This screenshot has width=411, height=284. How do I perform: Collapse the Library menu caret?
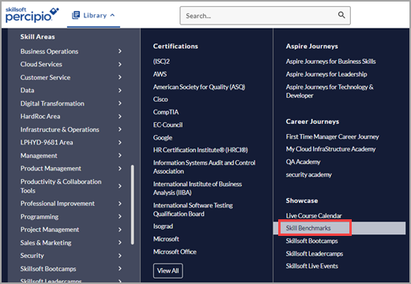[x=112, y=15]
